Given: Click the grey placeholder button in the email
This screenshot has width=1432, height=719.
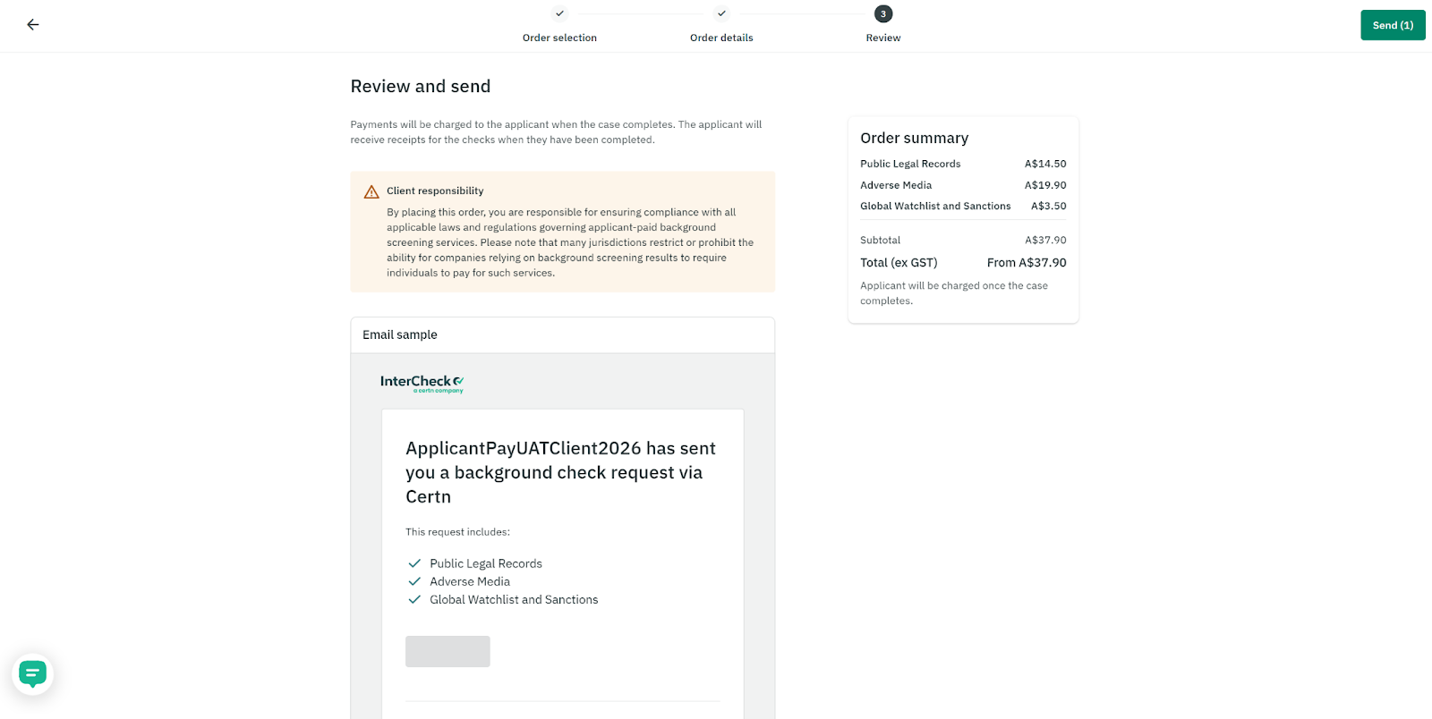Looking at the screenshot, I should point(447,651).
